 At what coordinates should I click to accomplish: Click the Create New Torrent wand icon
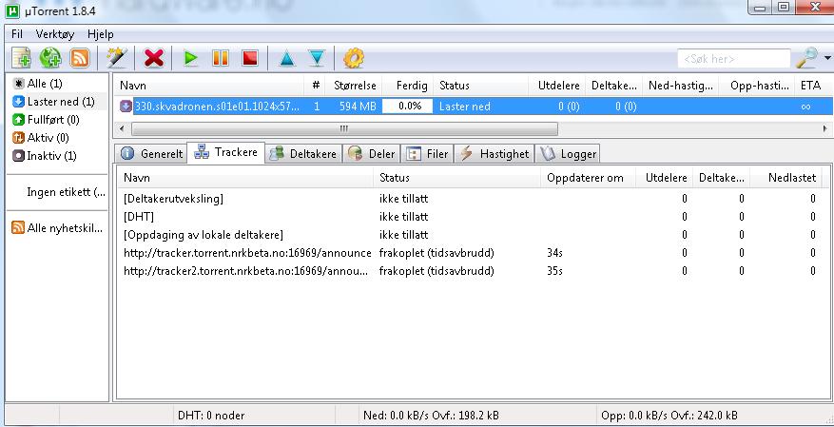pos(116,58)
